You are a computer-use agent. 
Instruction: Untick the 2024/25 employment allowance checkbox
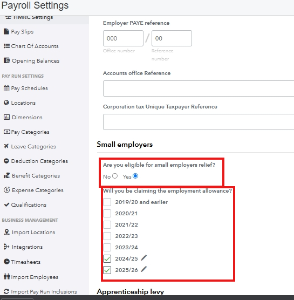pos(107,258)
